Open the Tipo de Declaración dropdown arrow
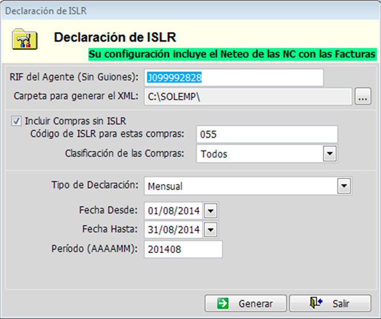This screenshot has height=319, width=381. pos(344,186)
